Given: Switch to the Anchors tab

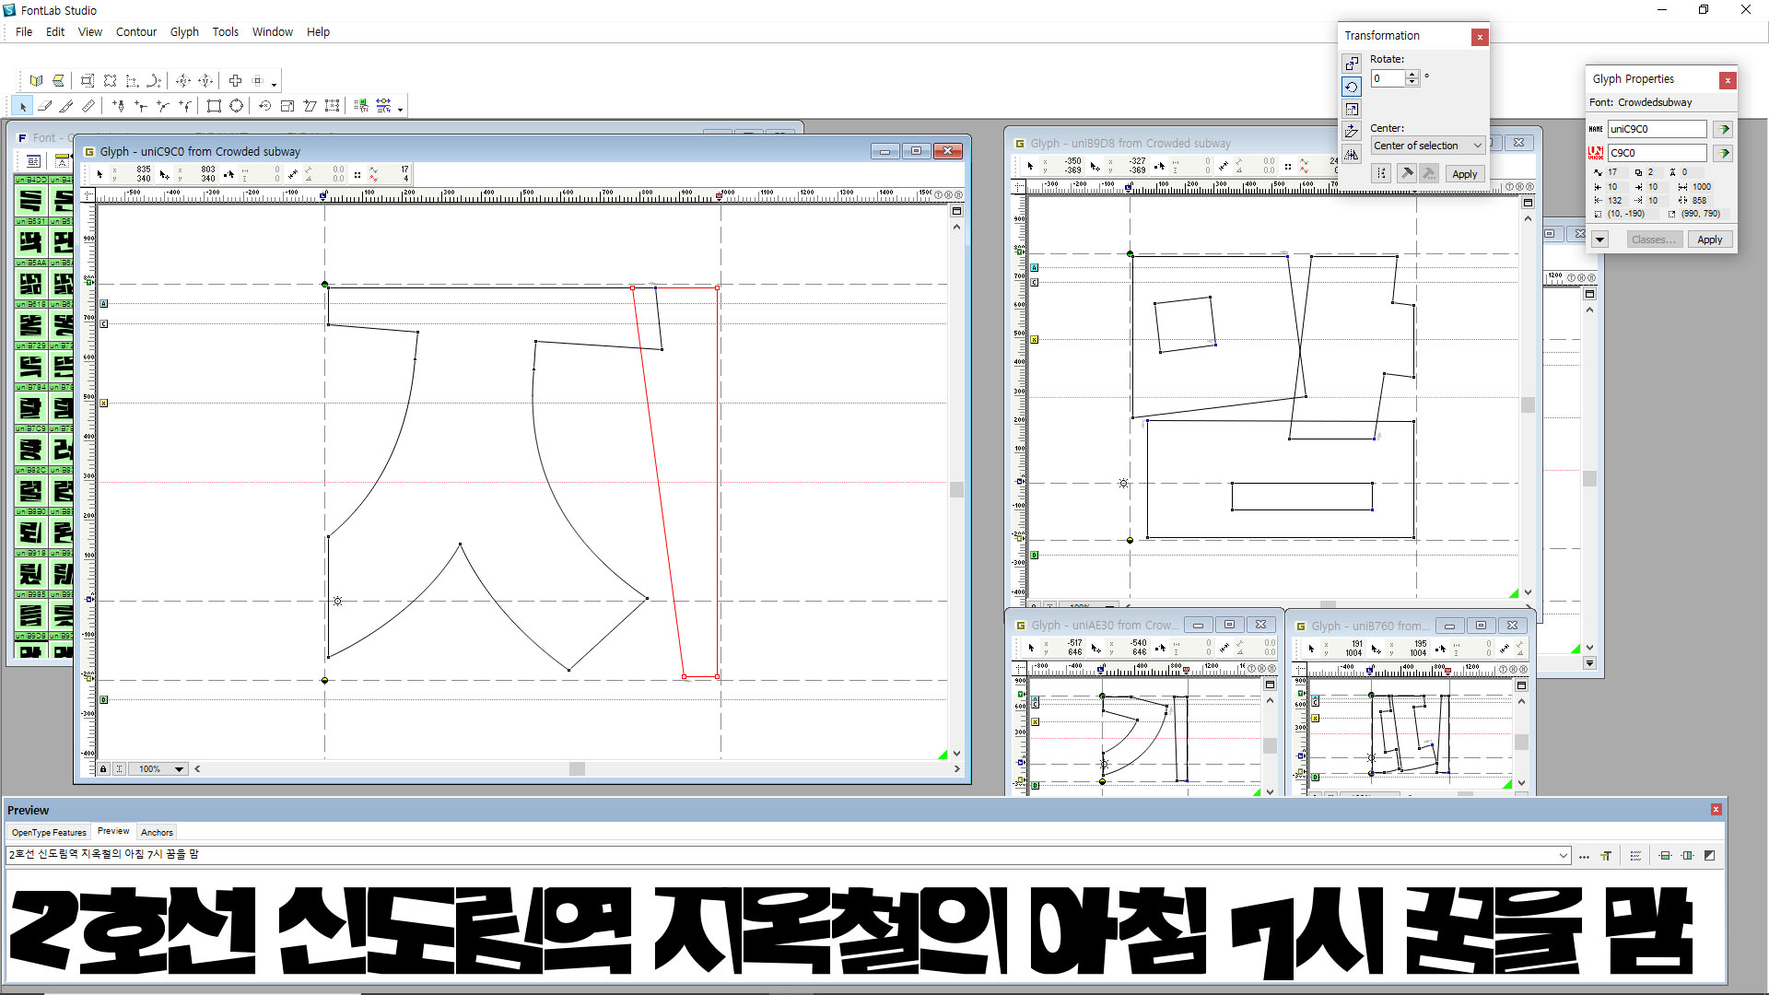Looking at the screenshot, I should [157, 832].
